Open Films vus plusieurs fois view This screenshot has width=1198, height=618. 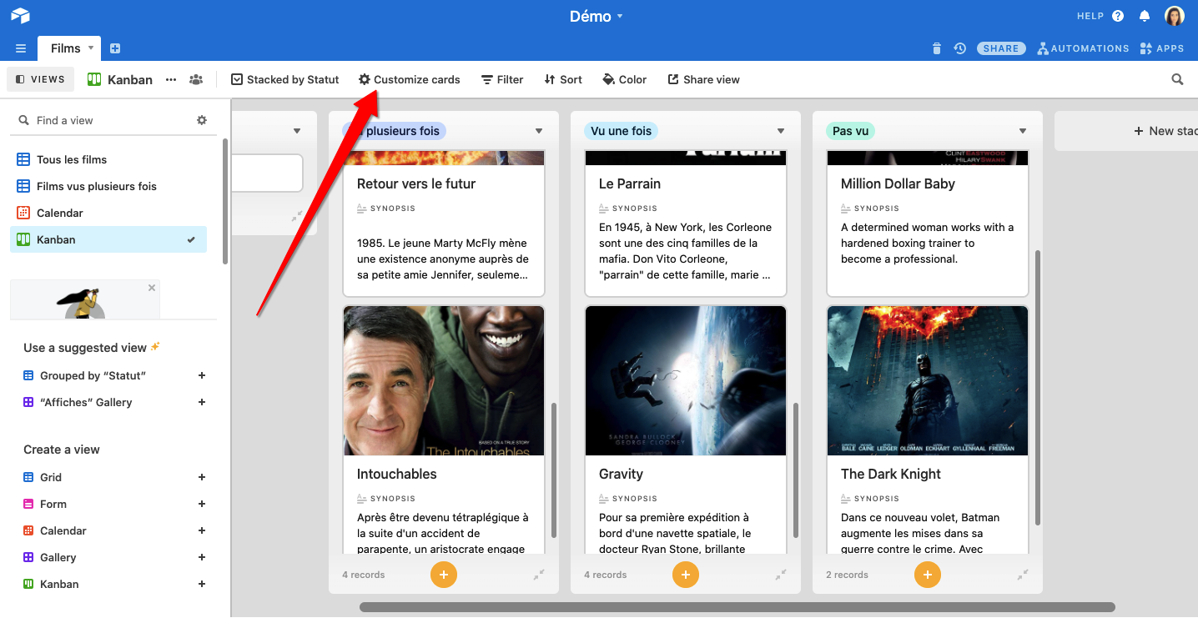click(108, 186)
